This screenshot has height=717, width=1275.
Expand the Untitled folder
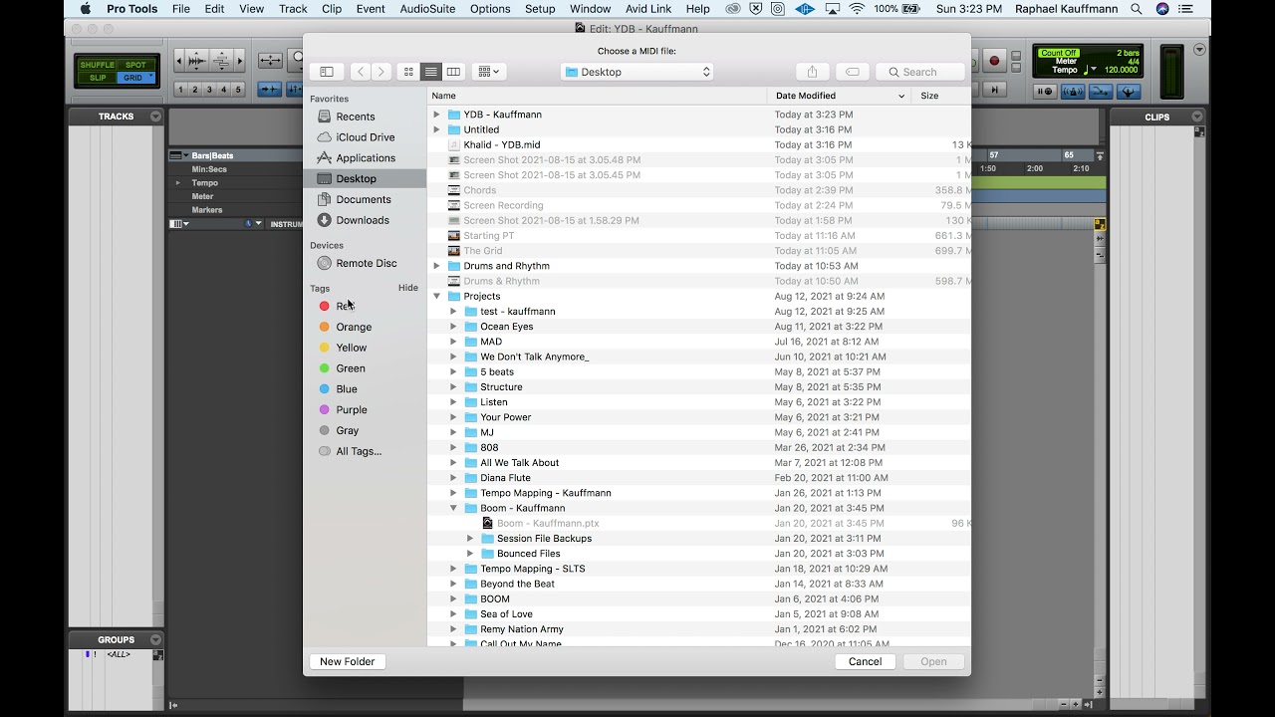(x=436, y=129)
